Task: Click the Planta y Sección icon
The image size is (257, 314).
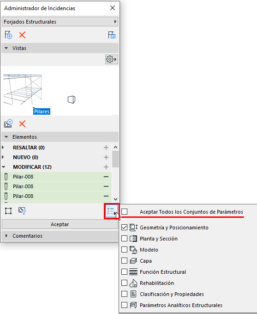Action: [x=133, y=239]
